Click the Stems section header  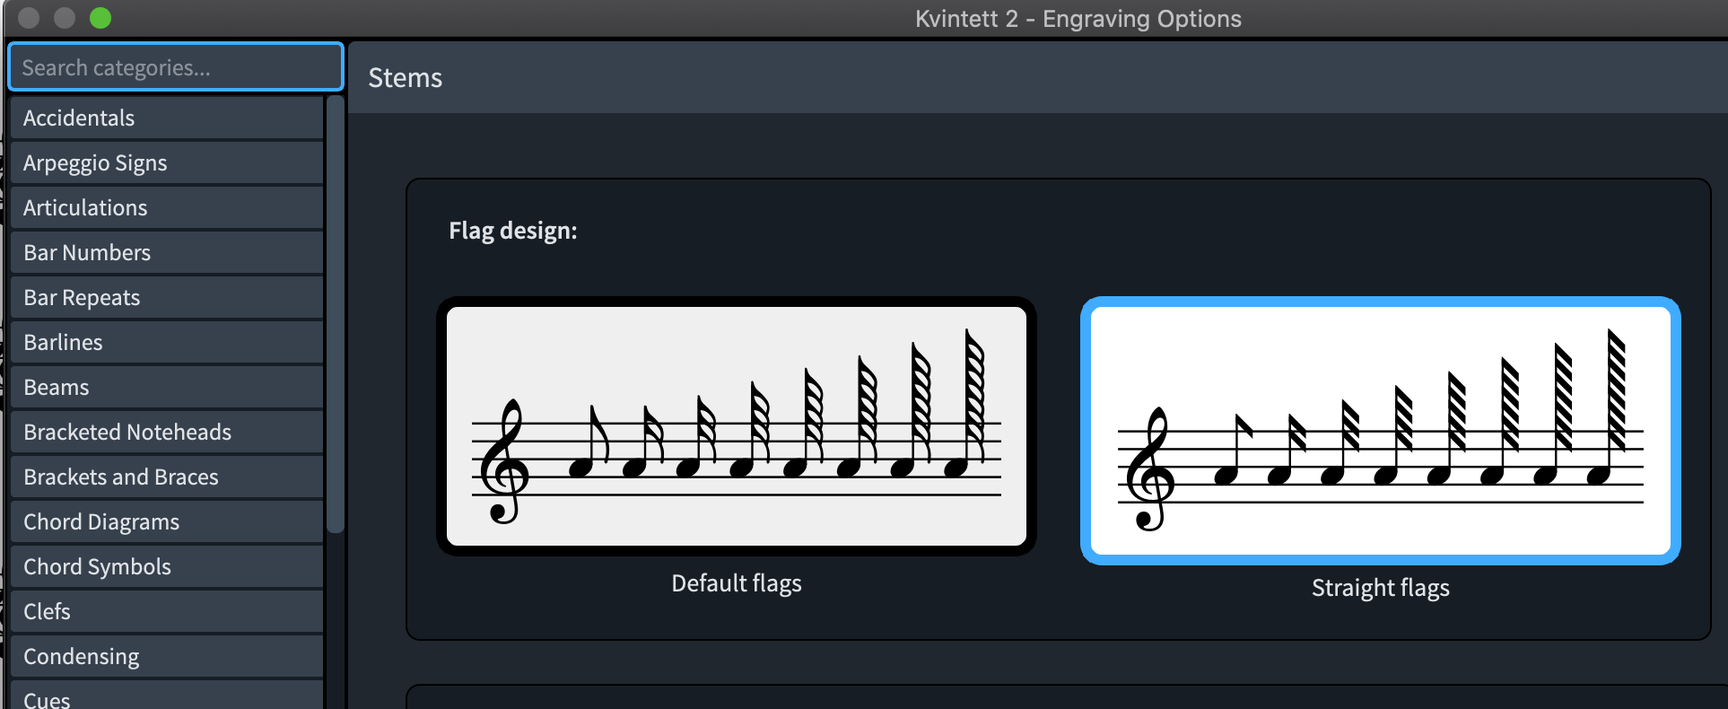(406, 78)
